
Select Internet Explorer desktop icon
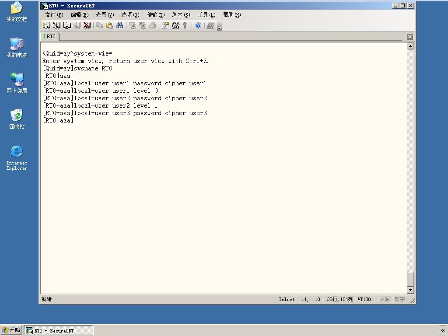(x=17, y=157)
